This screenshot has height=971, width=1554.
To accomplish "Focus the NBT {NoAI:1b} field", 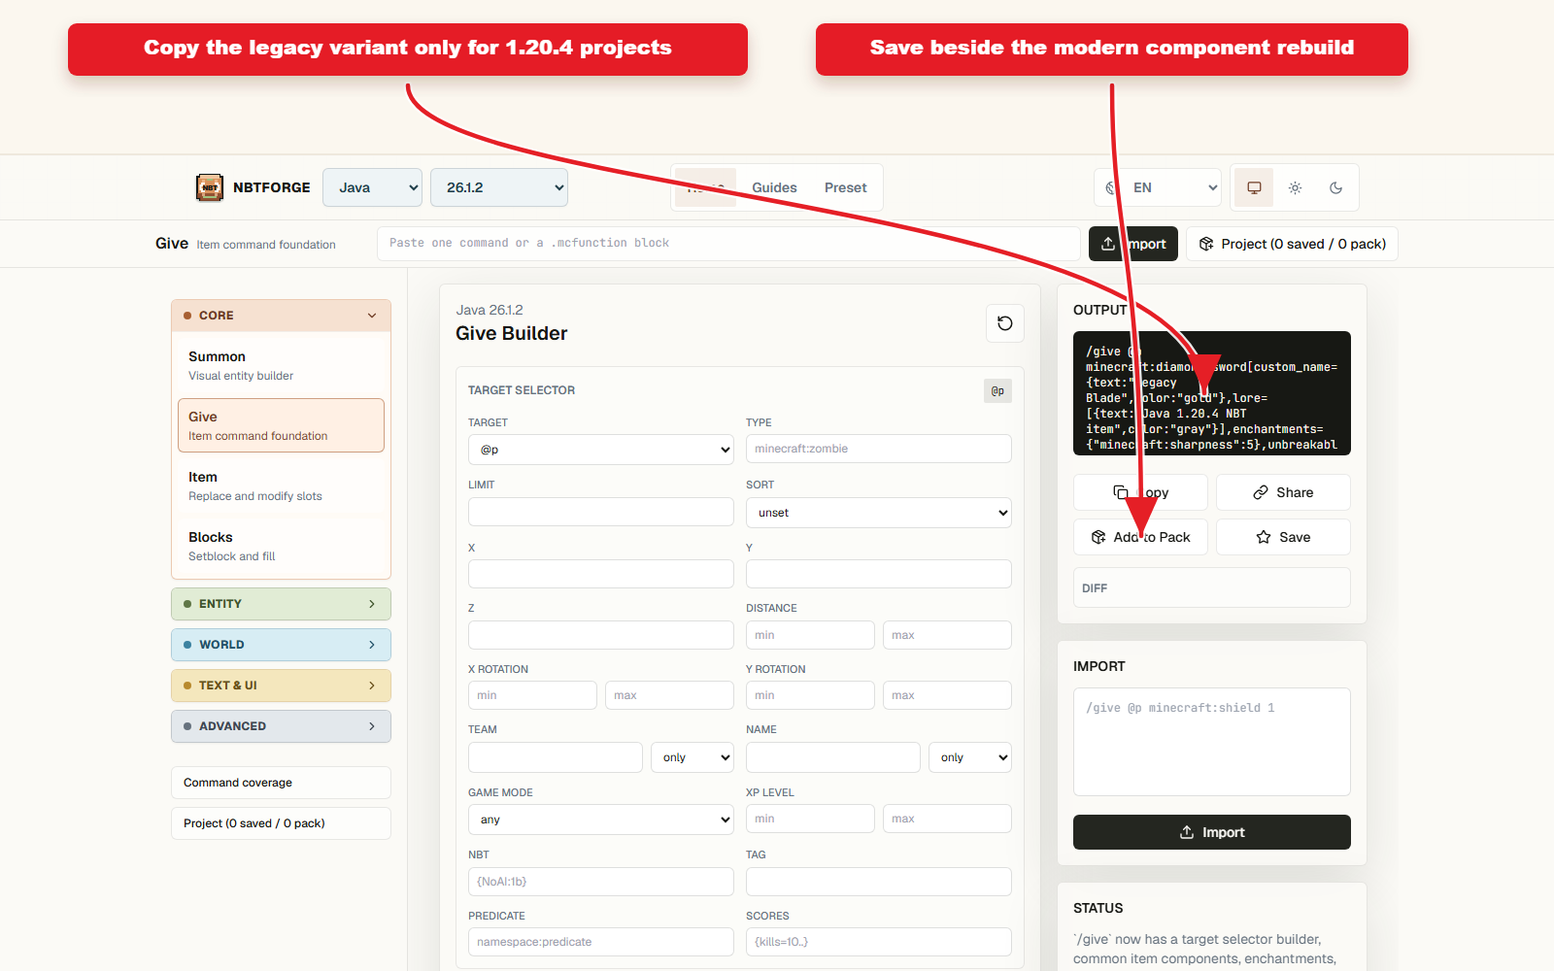I will [x=601, y=882].
